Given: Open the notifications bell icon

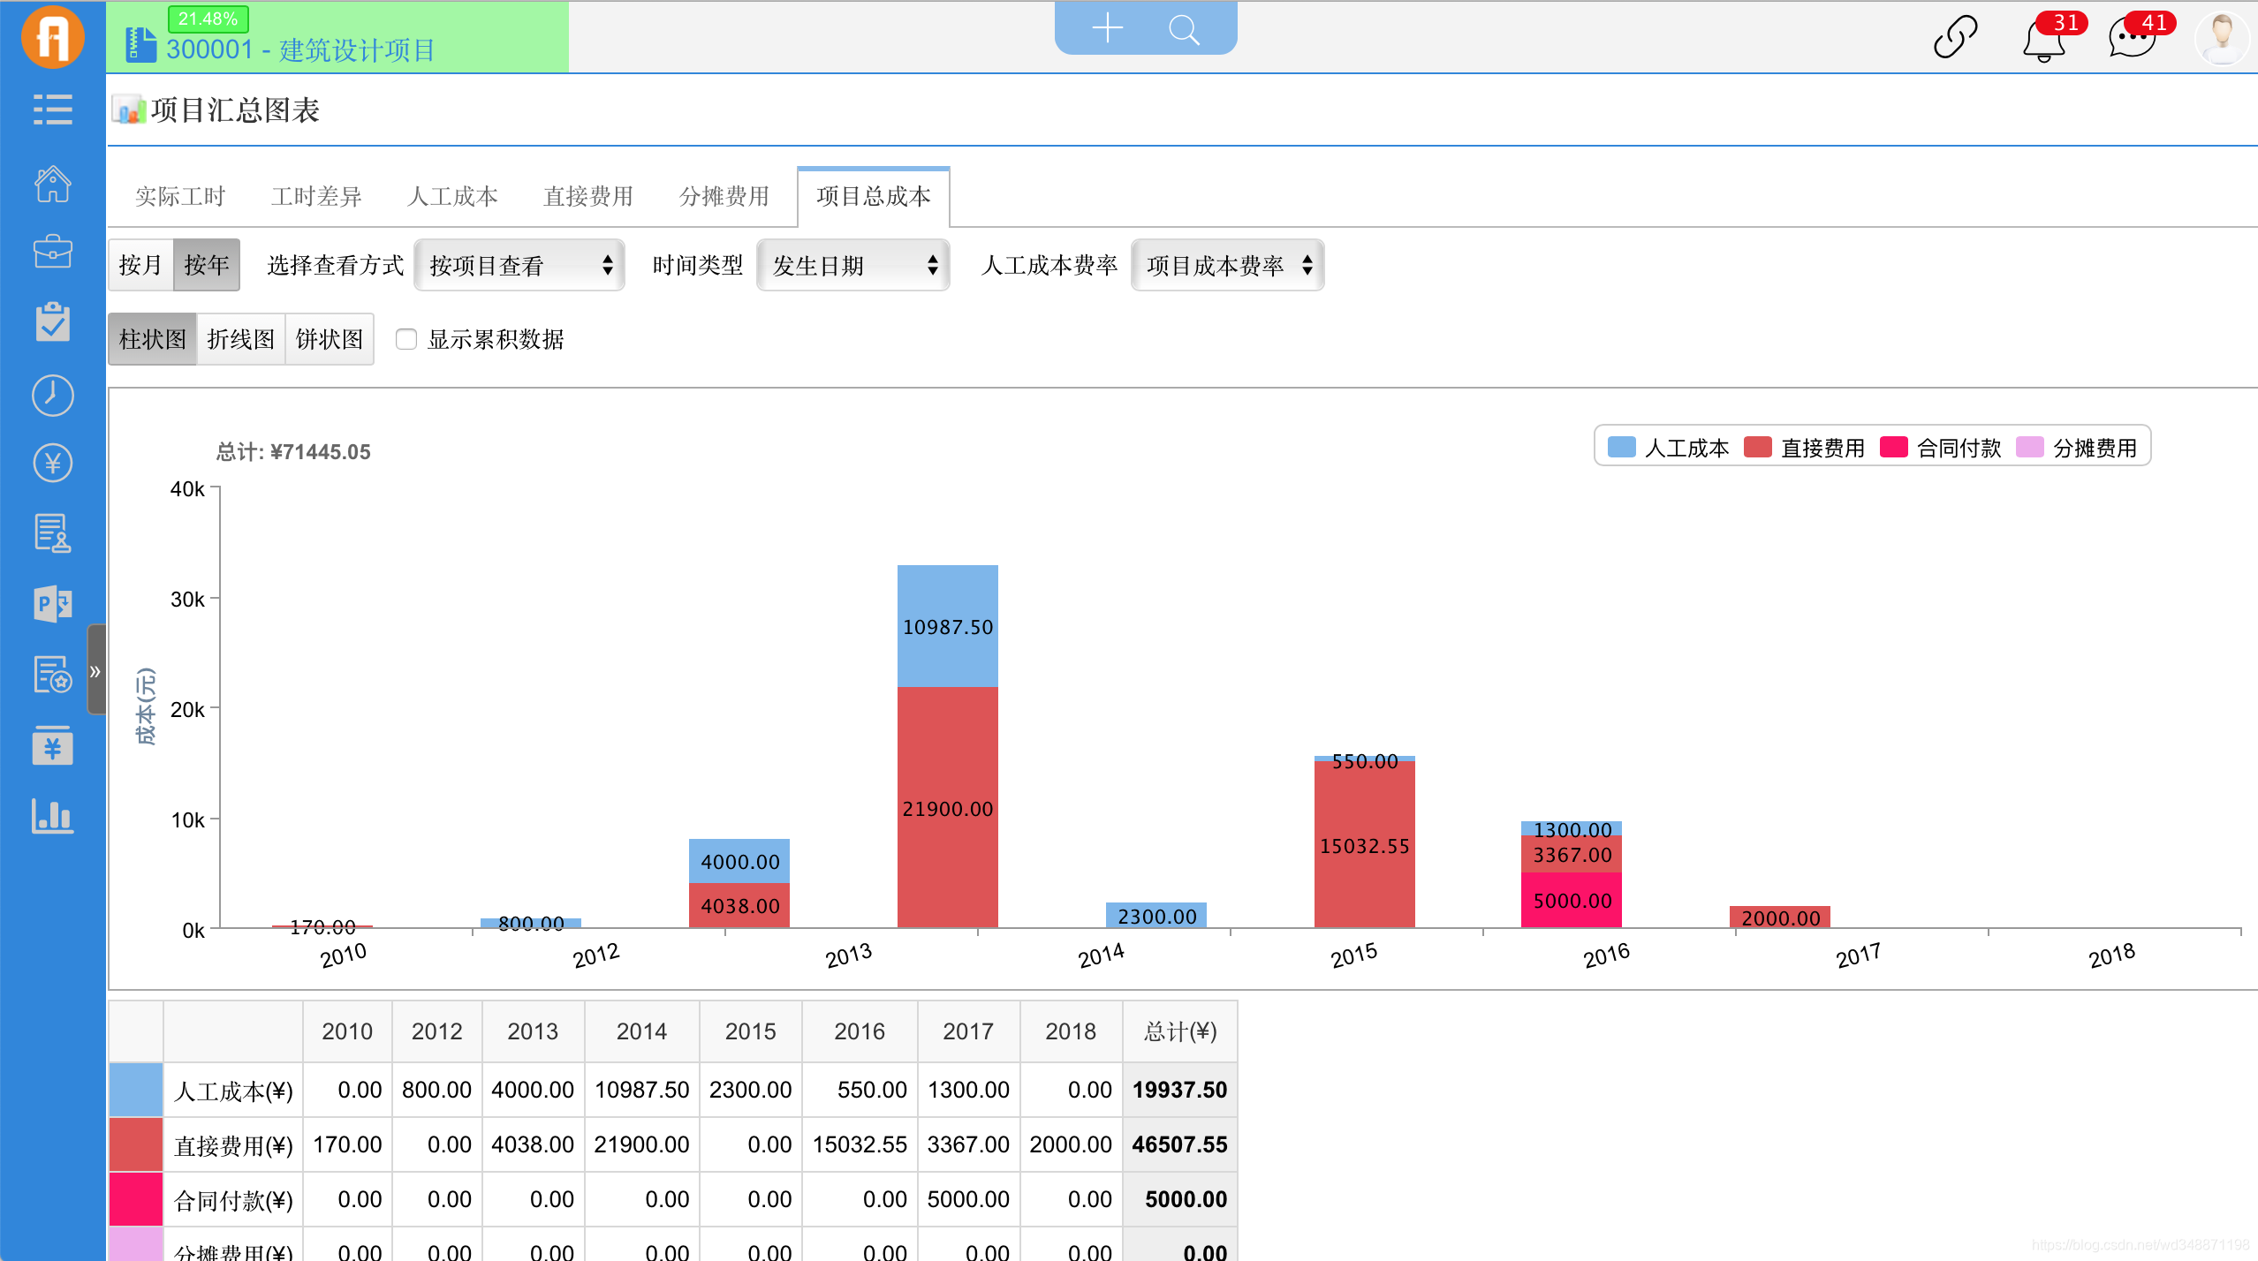Looking at the screenshot, I should point(2044,41).
